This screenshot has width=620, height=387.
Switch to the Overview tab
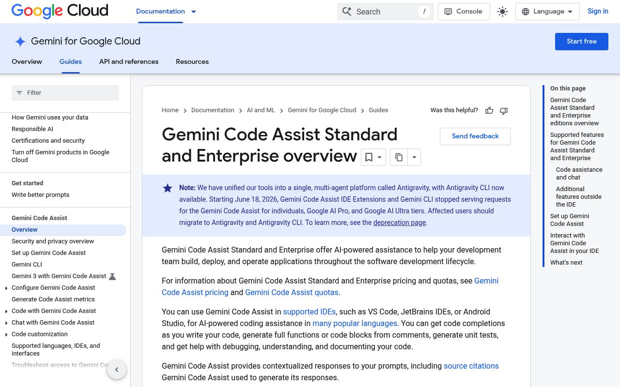click(27, 61)
